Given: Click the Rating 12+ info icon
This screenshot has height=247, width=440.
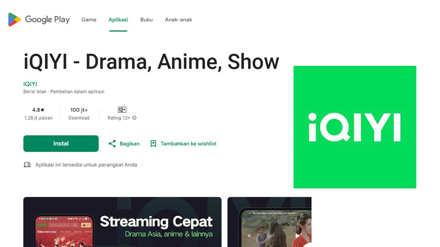Looking at the screenshot, I should [134, 118].
